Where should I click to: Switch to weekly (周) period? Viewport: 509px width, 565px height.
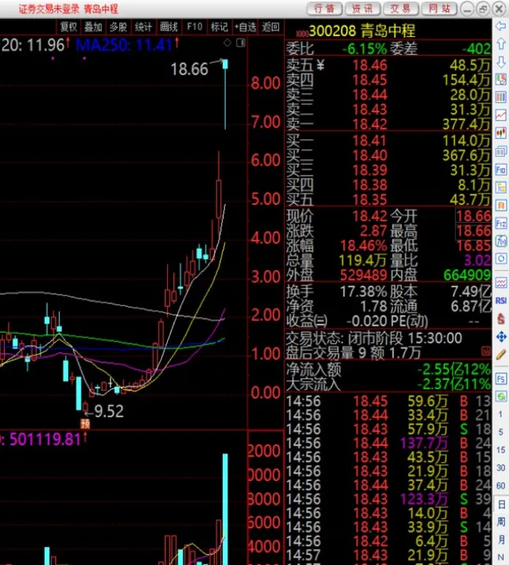point(500,521)
